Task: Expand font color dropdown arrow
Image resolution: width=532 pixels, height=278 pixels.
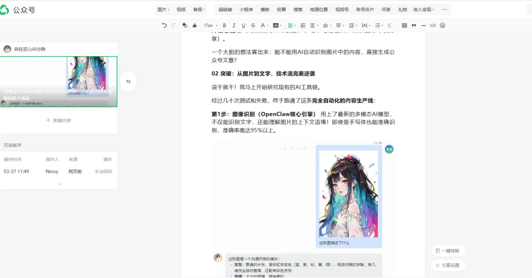Action: (267, 26)
